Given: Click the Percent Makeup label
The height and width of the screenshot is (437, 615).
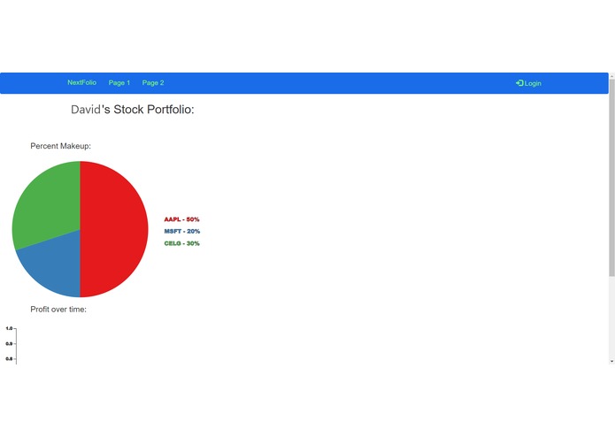Looking at the screenshot, I should click(x=60, y=146).
